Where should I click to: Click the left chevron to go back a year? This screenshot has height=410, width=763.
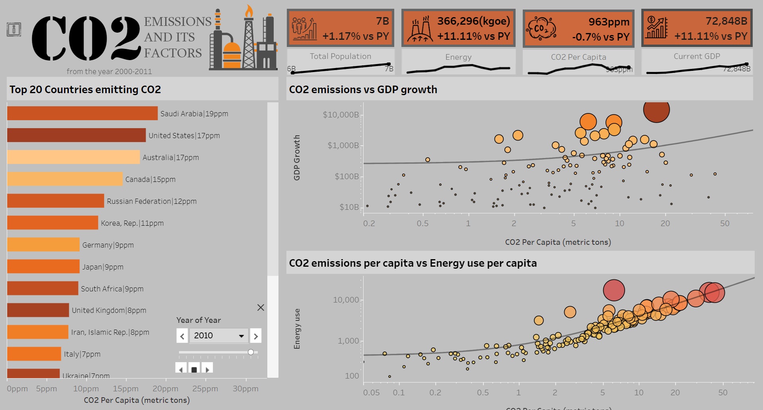(x=182, y=336)
